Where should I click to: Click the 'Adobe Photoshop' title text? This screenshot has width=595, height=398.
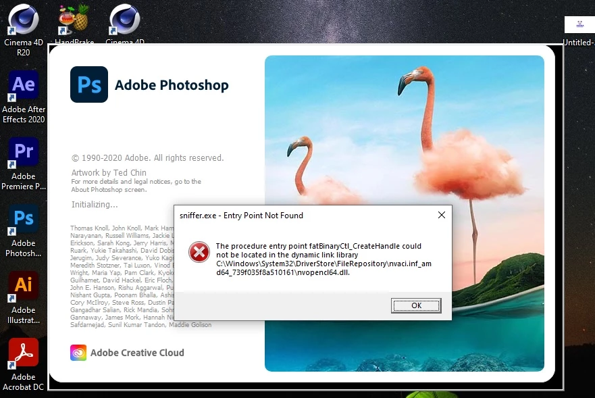[172, 85]
